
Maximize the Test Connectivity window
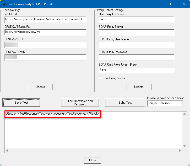[x=172, y=4]
